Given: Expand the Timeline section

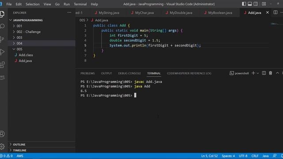Looking at the screenshot, I should point(42,150).
